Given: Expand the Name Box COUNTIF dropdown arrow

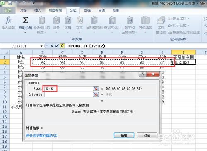Looking at the screenshot, I should pos(41,46).
